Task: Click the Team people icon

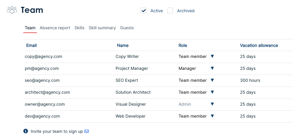Action: click(x=12, y=10)
